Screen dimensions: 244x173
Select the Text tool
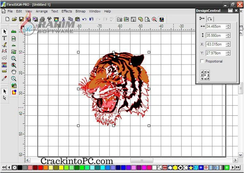point(4,38)
